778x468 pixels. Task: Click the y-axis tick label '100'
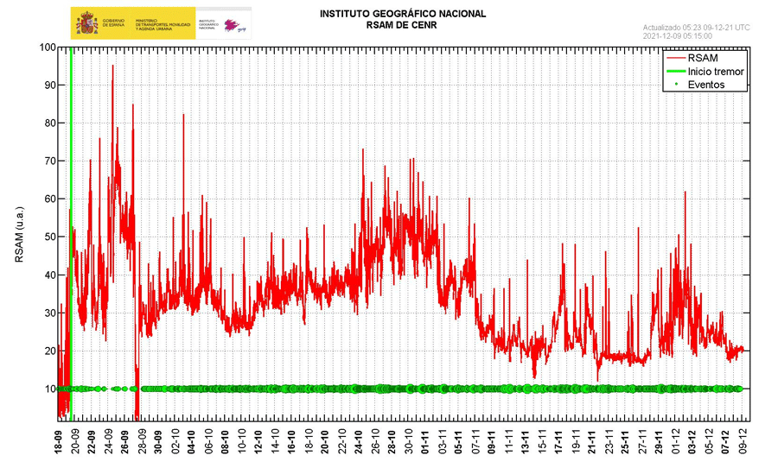coord(48,47)
